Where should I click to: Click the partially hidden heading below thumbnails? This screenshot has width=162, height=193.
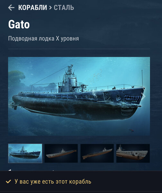(x=31, y=170)
